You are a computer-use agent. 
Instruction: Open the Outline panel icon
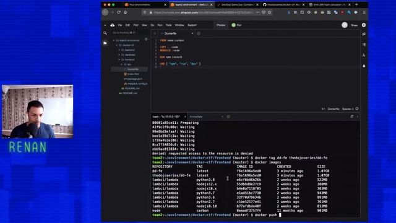click(364, 45)
